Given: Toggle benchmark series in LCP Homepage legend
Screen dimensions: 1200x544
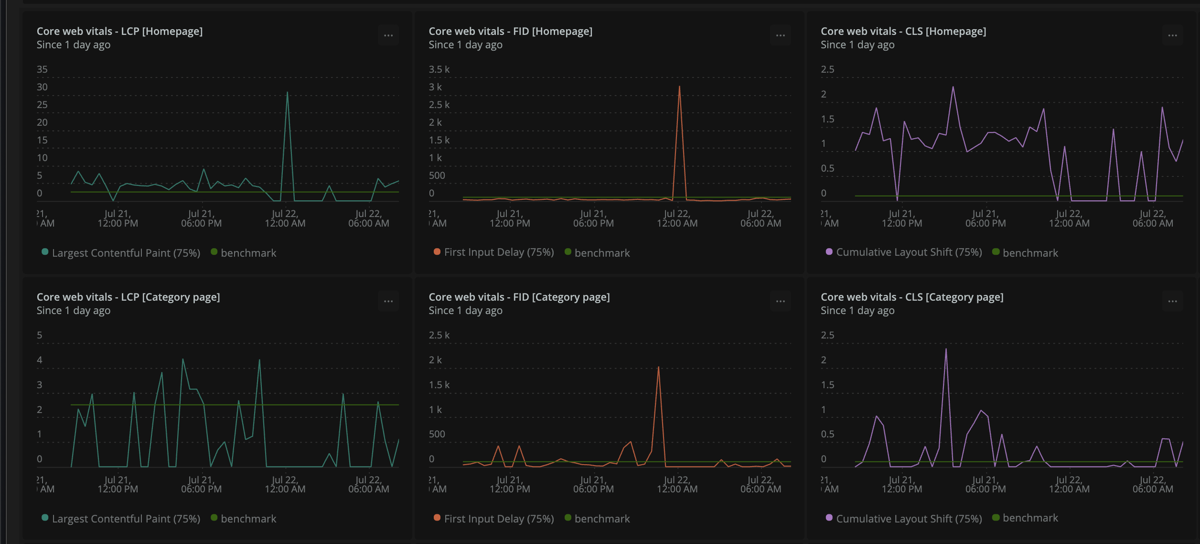Looking at the screenshot, I should coord(248,253).
